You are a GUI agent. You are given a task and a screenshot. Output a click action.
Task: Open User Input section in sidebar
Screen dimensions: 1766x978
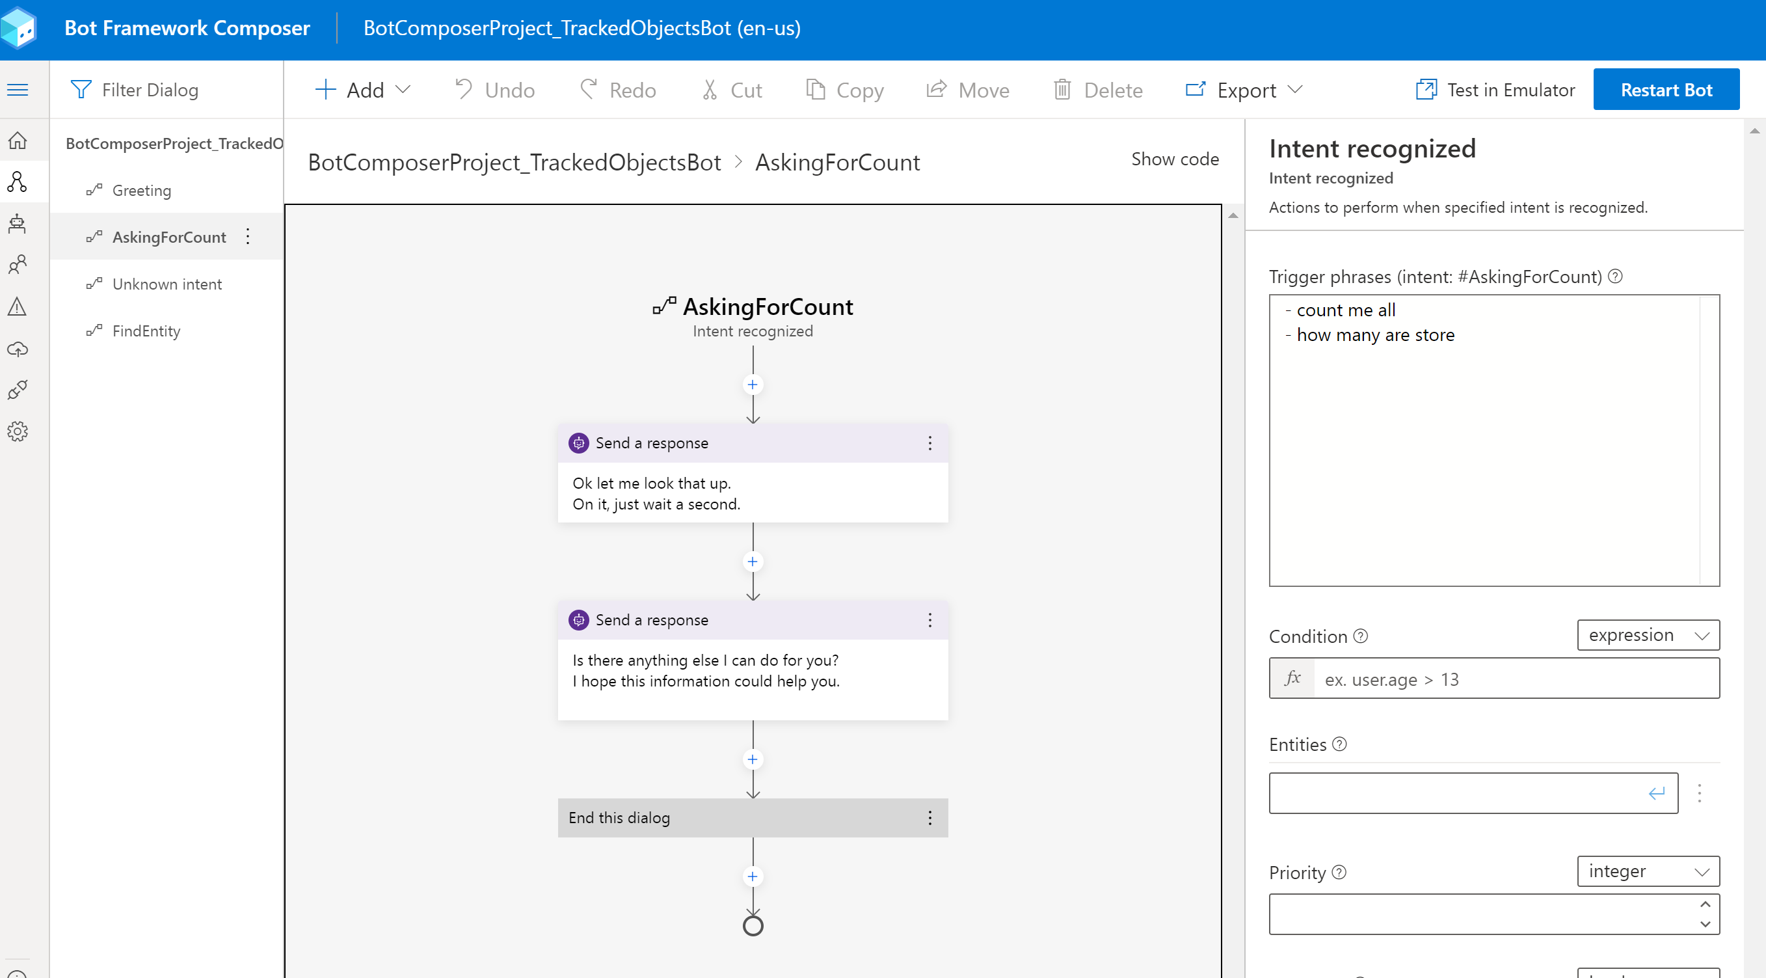18,265
